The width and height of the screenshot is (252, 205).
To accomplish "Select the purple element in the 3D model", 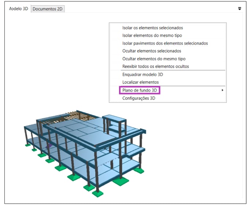I will pyautogui.click(x=49, y=146).
